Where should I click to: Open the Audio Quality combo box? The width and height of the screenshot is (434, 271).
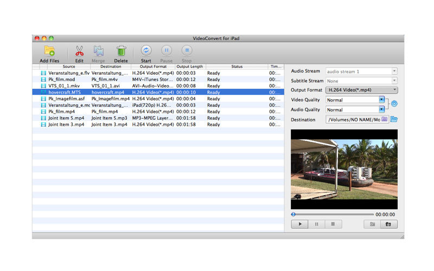[381, 109]
